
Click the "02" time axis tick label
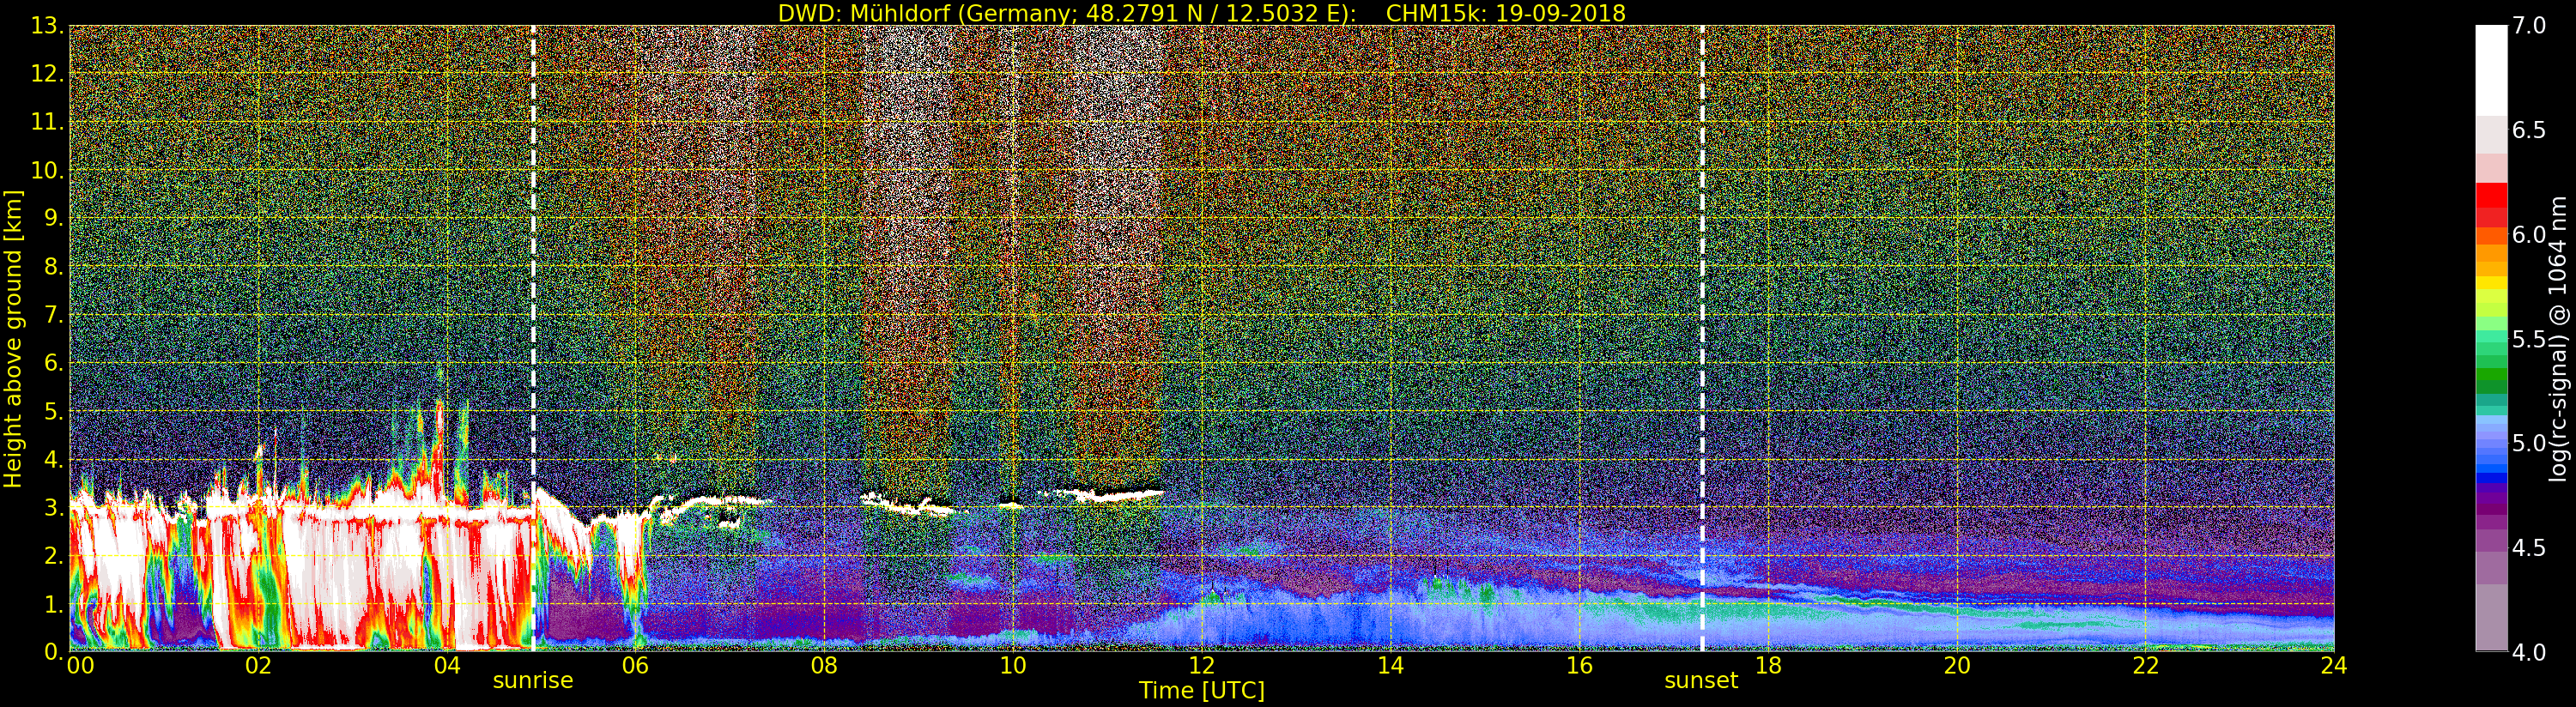point(259,666)
